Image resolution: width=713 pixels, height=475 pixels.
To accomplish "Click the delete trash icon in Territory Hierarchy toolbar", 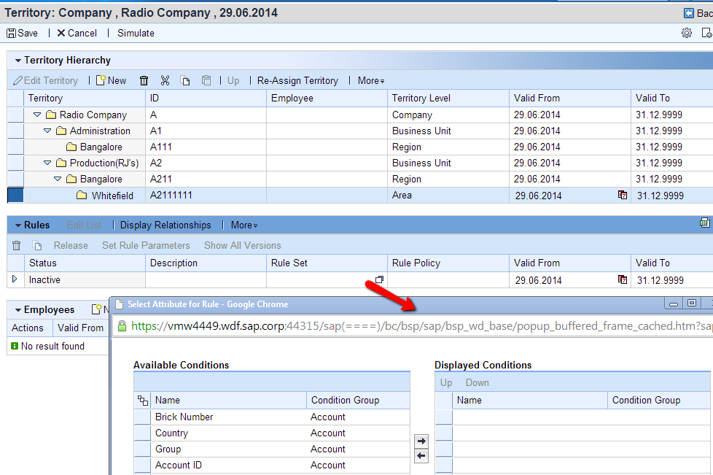I will click(144, 81).
